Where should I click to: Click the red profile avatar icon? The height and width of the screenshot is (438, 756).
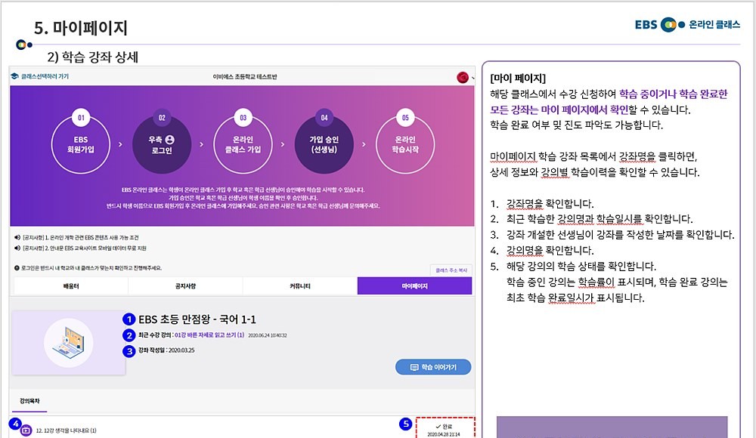click(x=462, y=77)
